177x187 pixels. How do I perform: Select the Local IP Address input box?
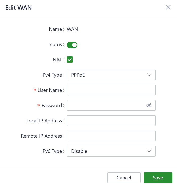coord(111,121)
